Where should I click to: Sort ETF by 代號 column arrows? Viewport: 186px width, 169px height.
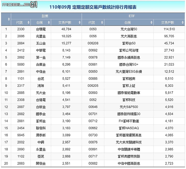click(102, 22)
